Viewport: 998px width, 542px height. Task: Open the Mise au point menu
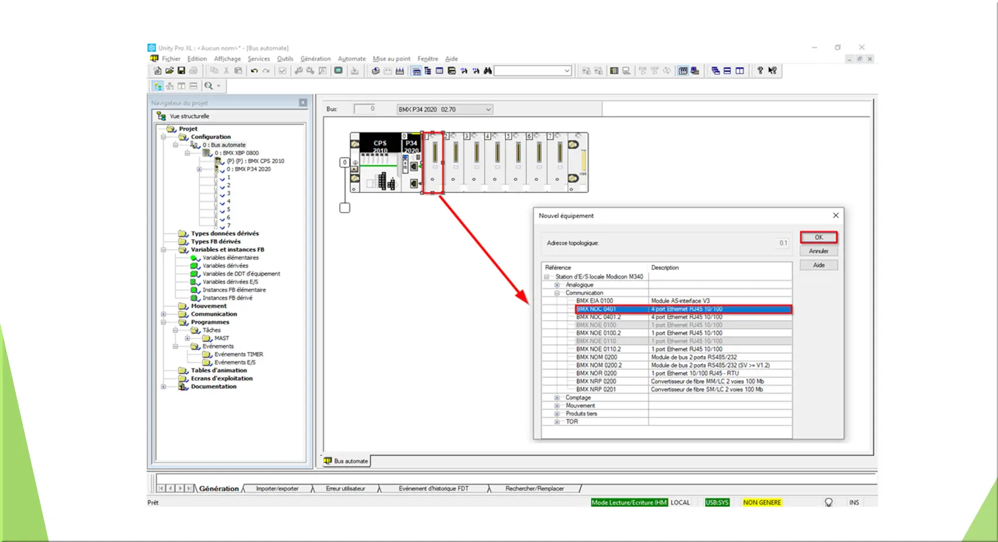(x=392, y=59)
